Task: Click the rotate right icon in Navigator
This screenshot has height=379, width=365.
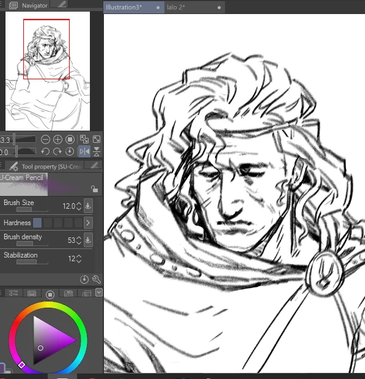Action: (57, 151)
